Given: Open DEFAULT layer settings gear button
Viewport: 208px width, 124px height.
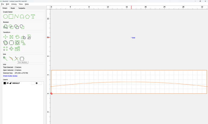Looking at the screenshot, I should (36, 83).
